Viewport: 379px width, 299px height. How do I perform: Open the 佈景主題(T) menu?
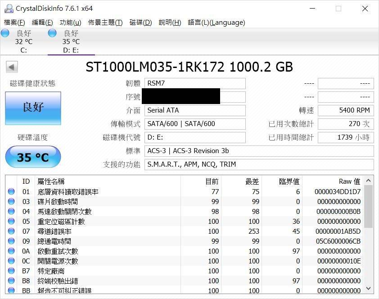[x=105, y=23]
